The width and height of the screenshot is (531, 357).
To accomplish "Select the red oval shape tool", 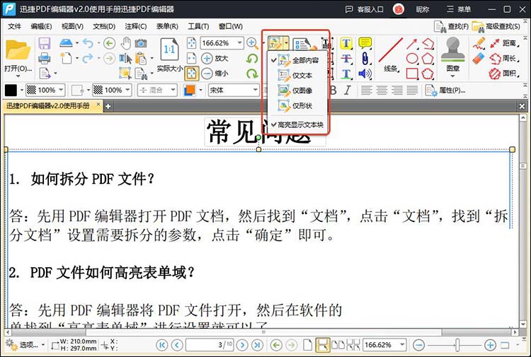I will (x=412, y=59).
